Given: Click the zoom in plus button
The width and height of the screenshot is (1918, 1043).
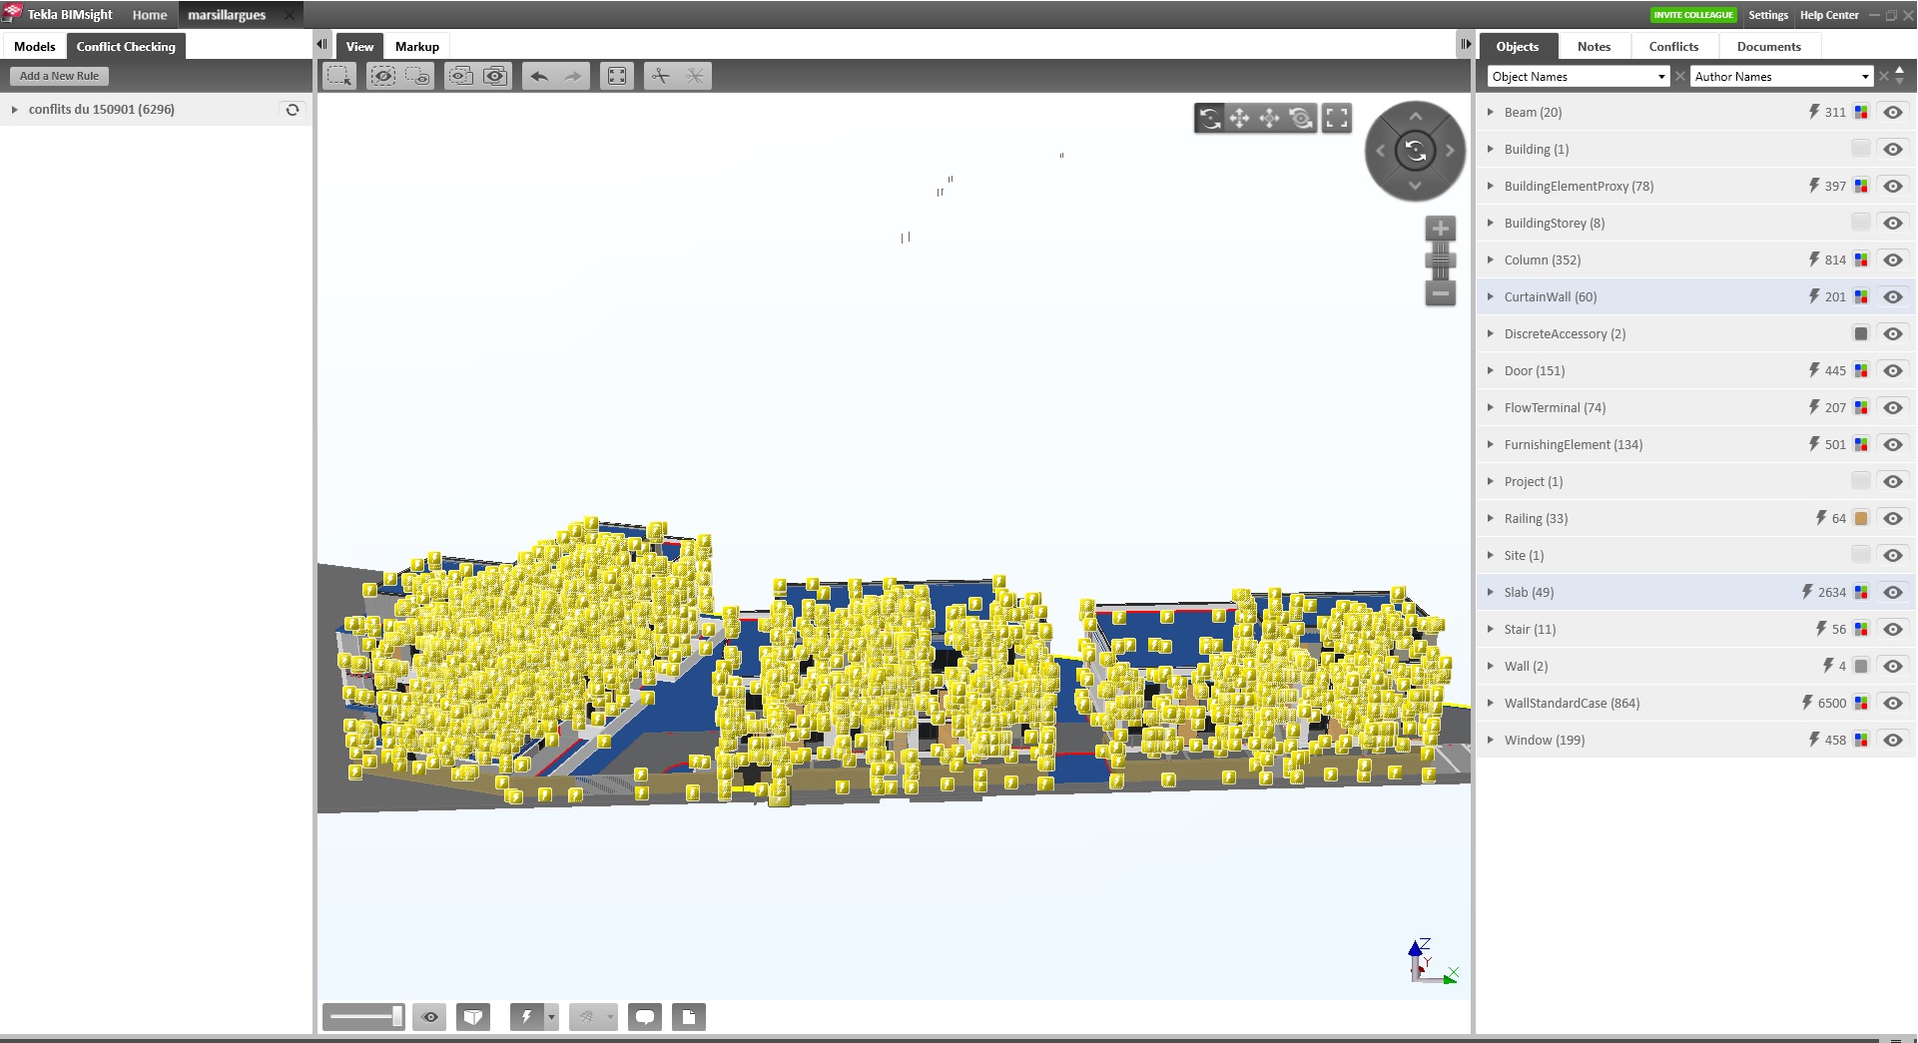Looking at the screenshot, I should coord(1440,229).
